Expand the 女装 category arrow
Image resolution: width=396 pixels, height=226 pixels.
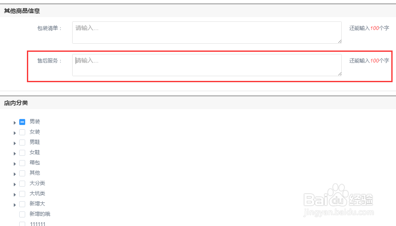coord(15,133)
